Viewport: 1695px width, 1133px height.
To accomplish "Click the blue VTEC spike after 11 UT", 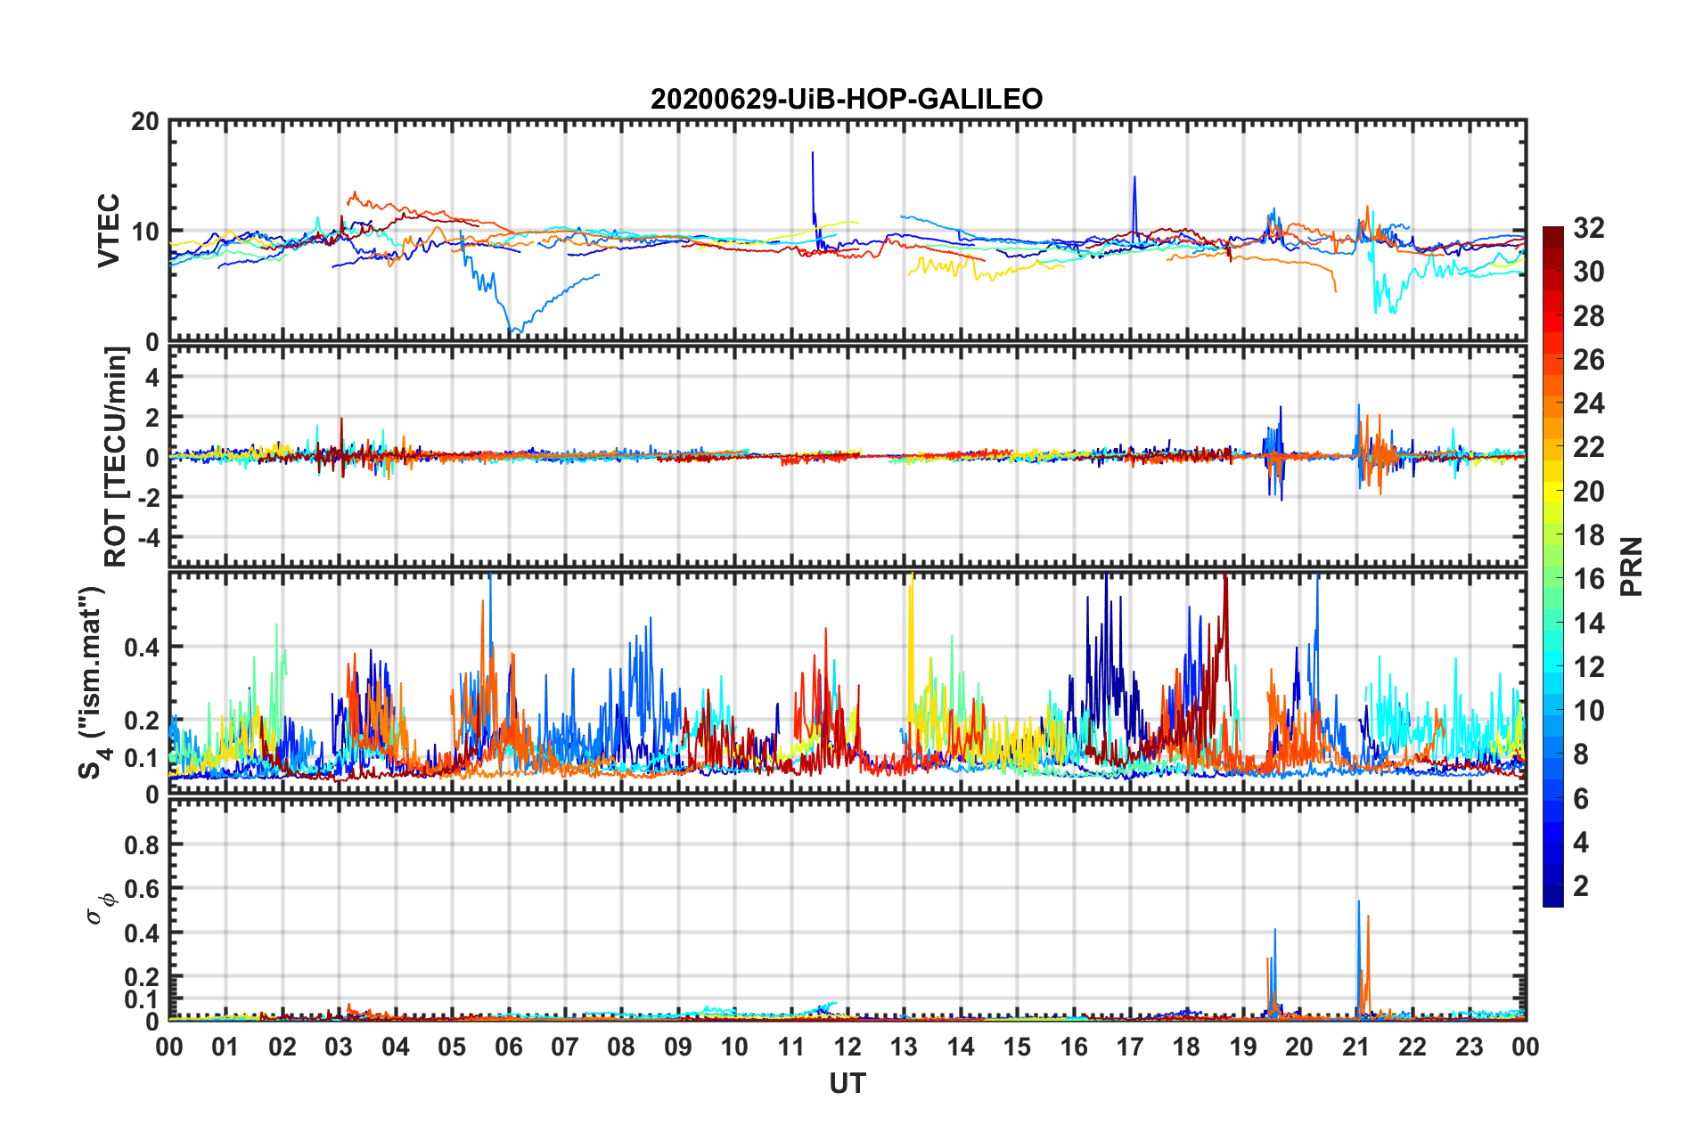I will click(812, 156).
